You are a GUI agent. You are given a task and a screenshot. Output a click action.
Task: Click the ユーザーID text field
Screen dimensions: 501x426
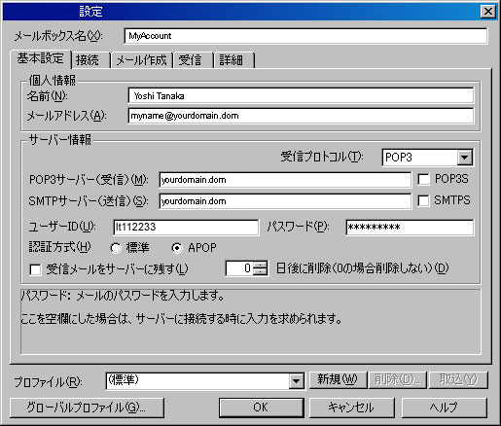(x=186, y=228)
